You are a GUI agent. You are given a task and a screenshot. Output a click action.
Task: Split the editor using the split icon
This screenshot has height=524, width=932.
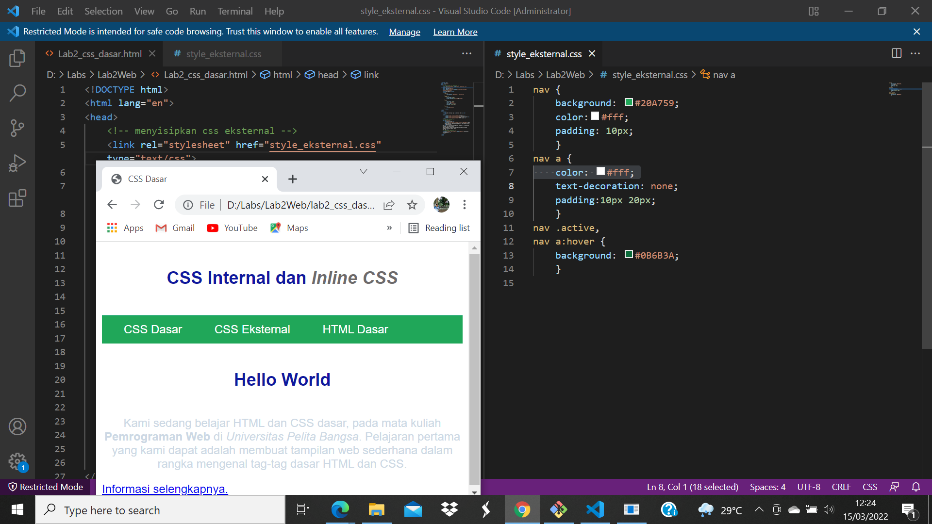pos(896,53)
